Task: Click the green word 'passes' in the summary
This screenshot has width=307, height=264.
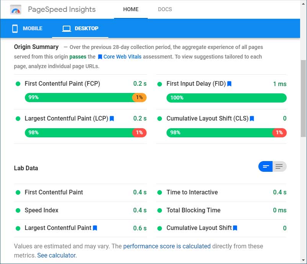Action: (78, 57)
